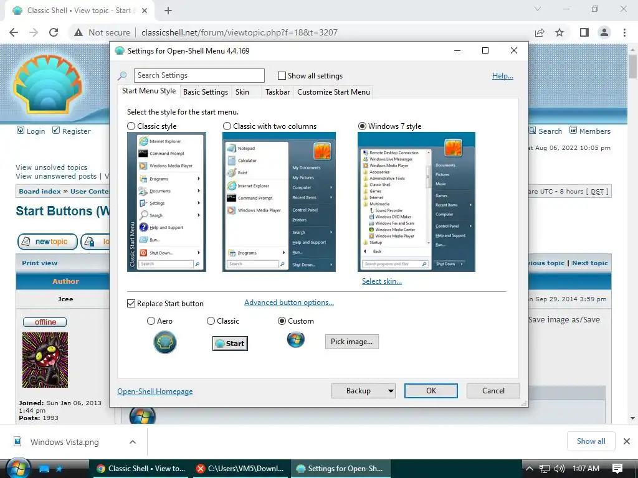The height and width of the screenshot is (478, 638).
Task: Click the Chrome address bar URL
Action: coord(239,32)
